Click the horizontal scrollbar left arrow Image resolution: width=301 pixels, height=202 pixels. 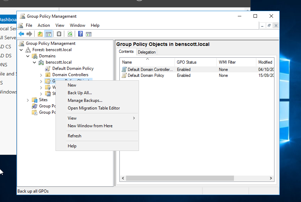tap(123, 178)
